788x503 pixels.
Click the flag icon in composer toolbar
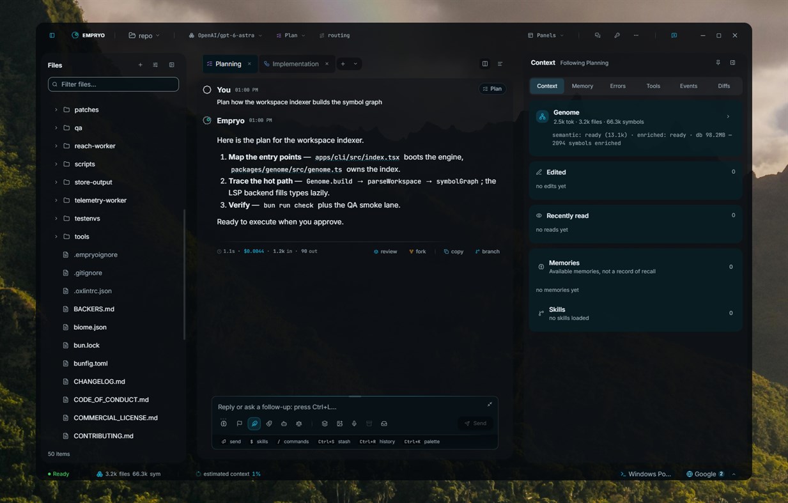240,423
